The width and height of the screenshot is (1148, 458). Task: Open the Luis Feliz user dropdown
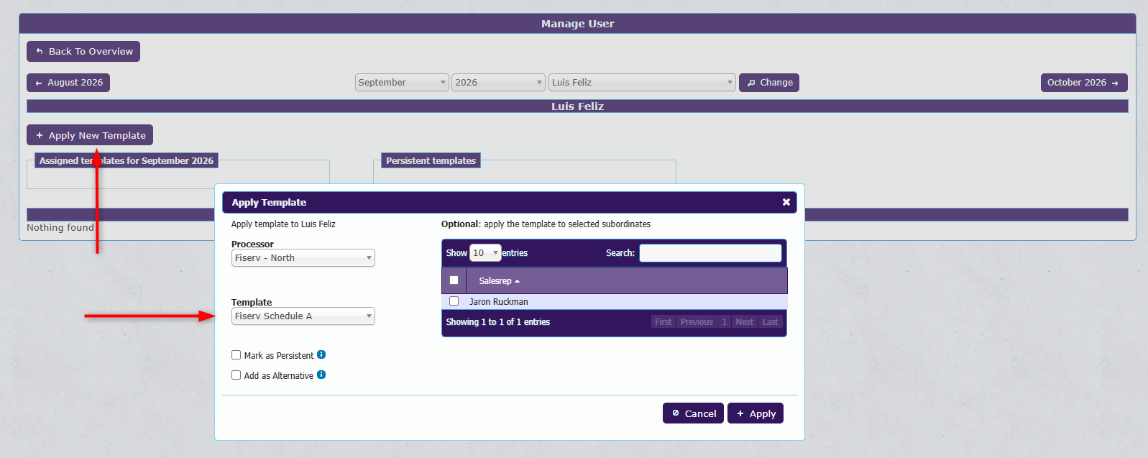642,83
